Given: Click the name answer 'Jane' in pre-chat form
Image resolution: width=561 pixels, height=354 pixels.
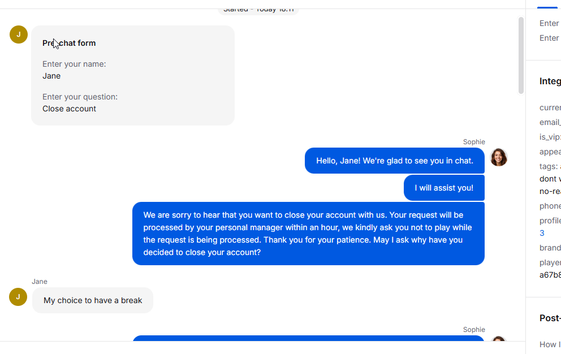Looking at the screenshot, I should [51, 76].
